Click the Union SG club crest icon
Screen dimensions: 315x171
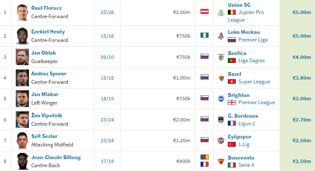pos(220,13)
